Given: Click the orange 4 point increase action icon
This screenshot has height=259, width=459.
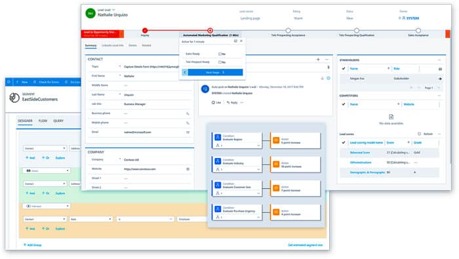Looking at the screenshot, I should pyautogui.click(x=276, y=212).
